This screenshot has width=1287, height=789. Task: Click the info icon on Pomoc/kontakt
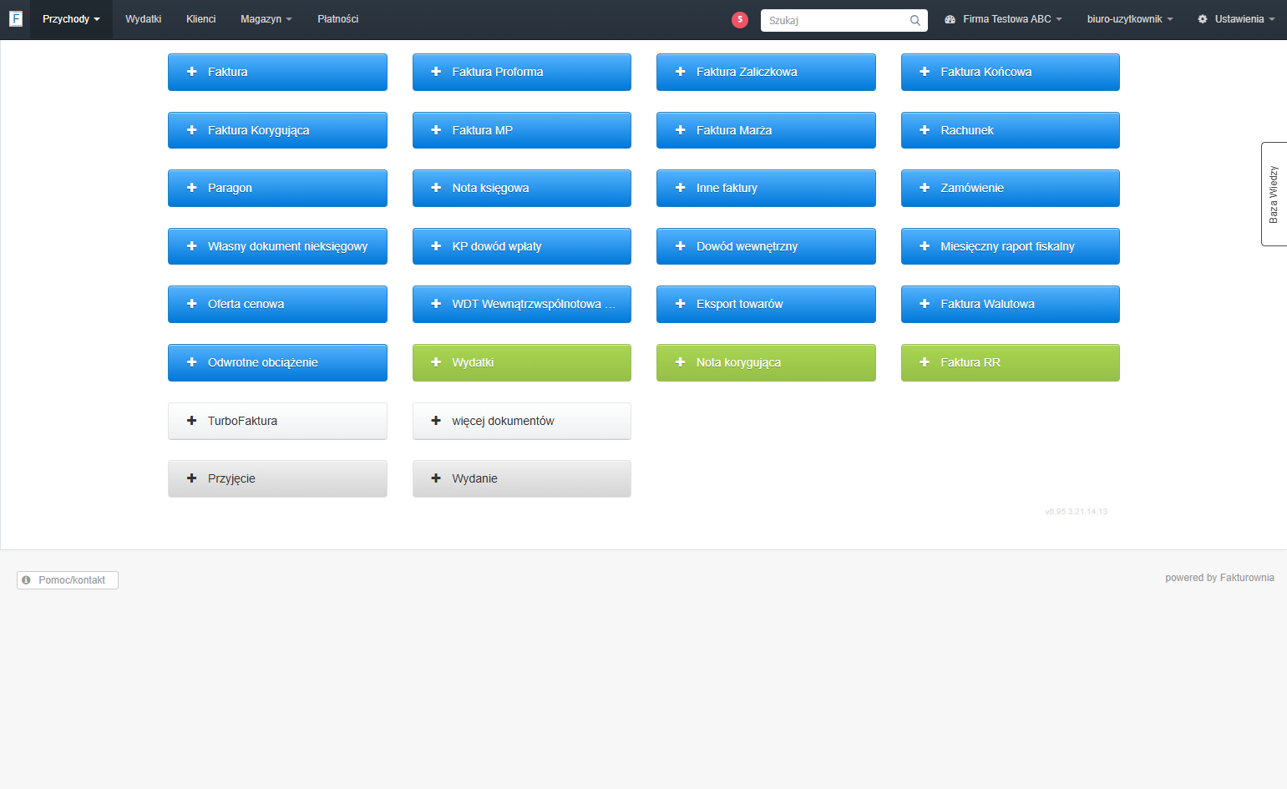(26, 580)
